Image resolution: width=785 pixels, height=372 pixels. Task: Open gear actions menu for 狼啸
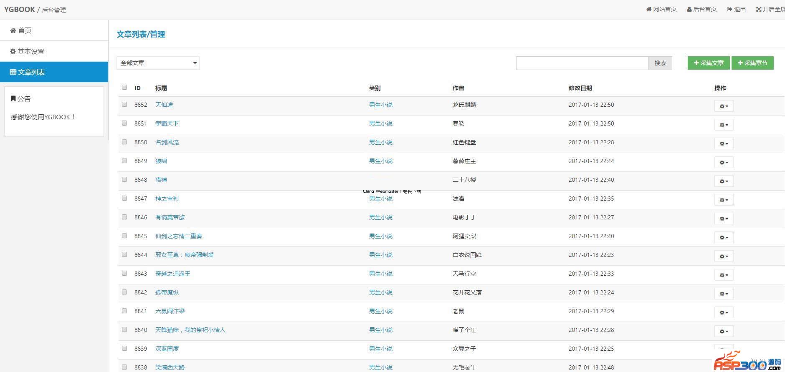pos(724,162)
